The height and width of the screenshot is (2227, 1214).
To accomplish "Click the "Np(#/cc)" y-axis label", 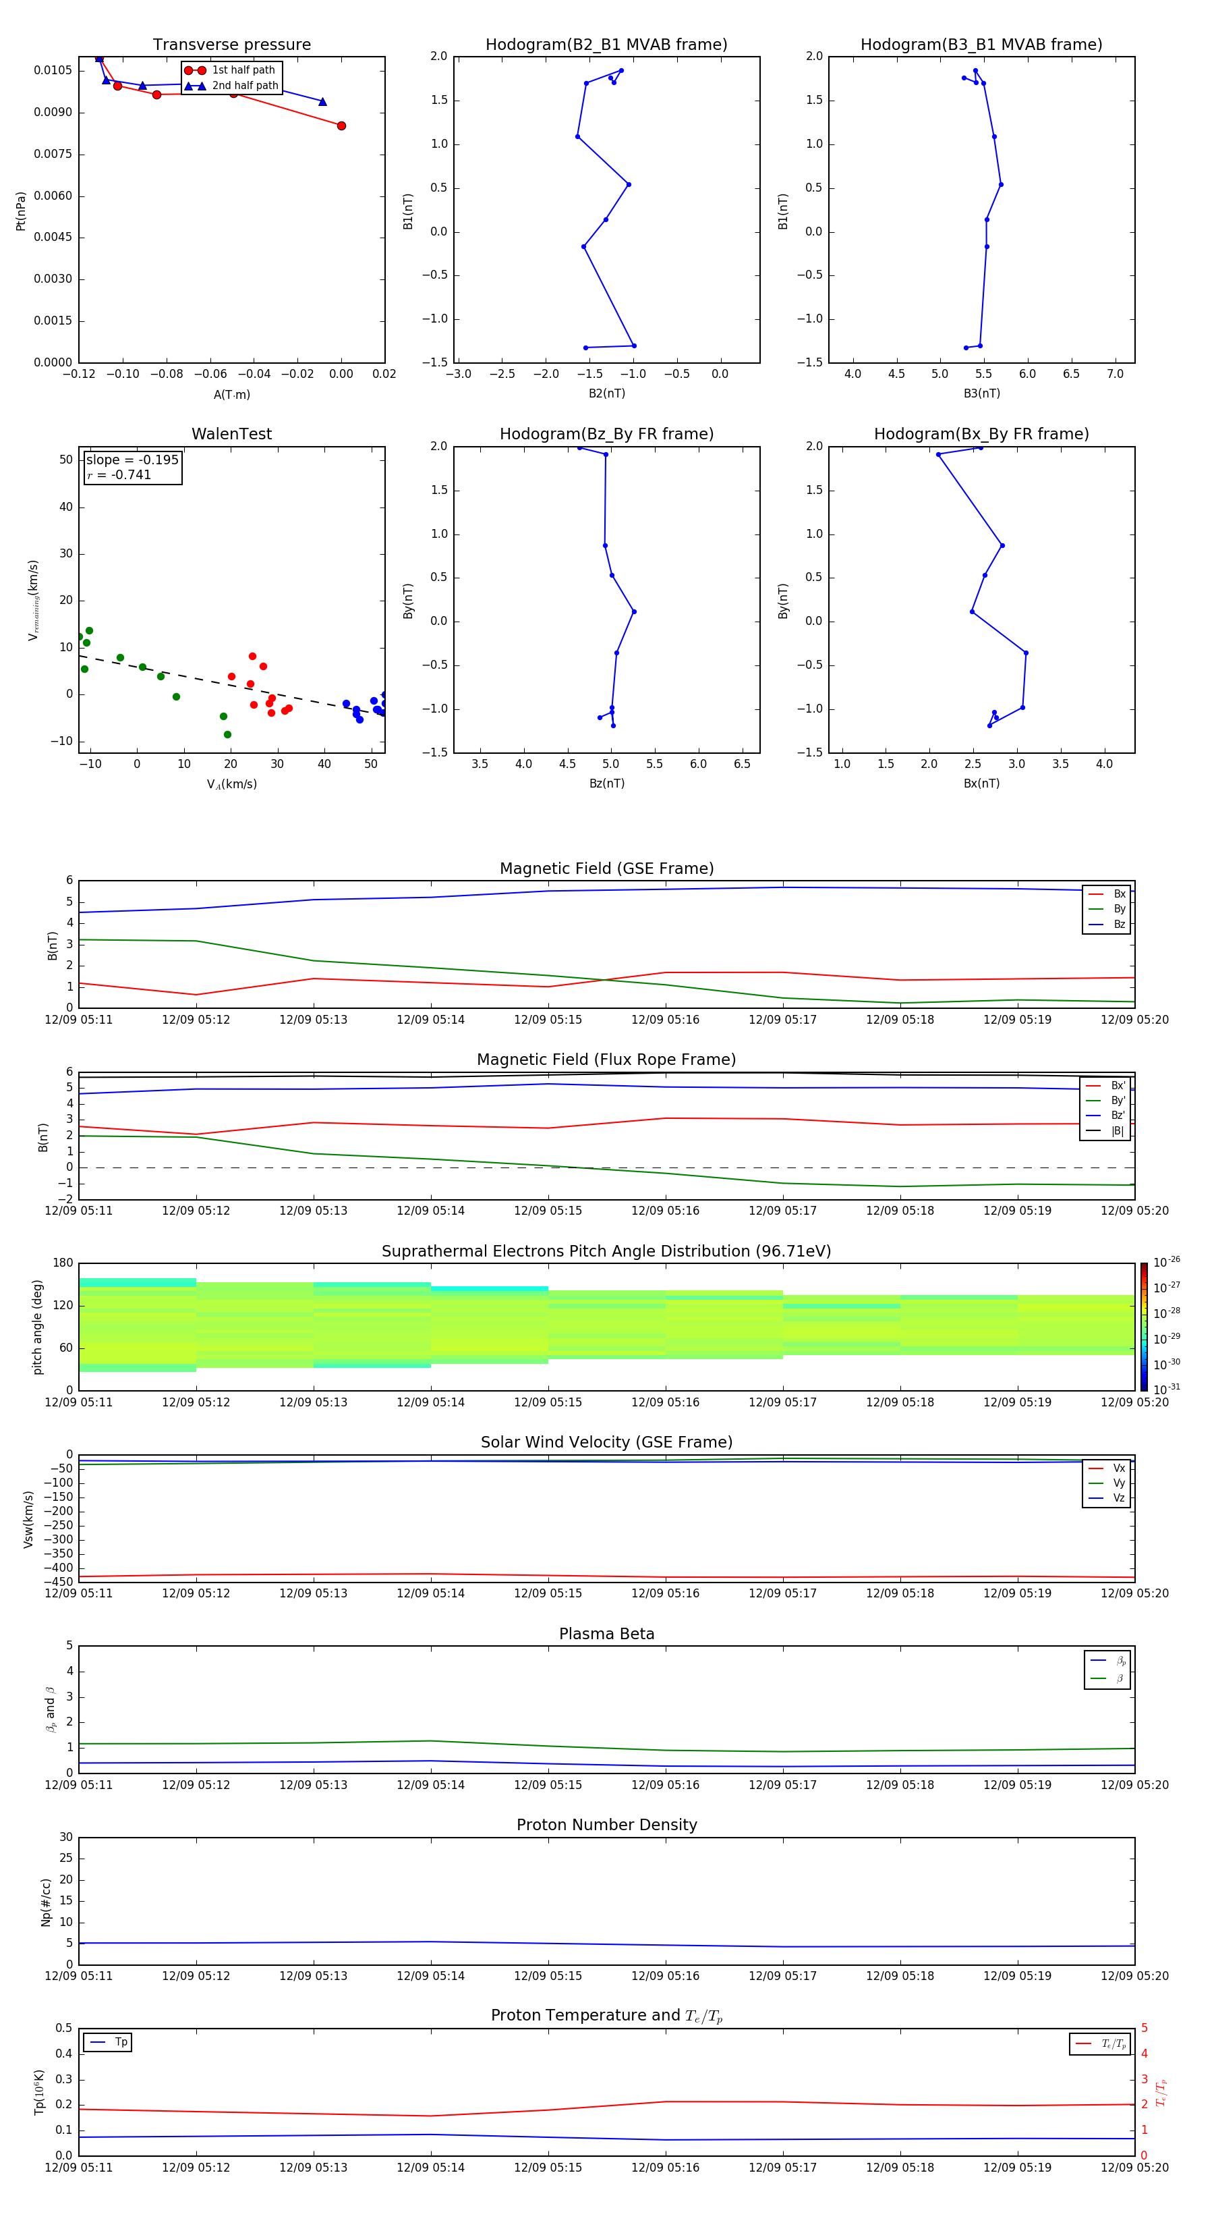I will pos(46,1902).
